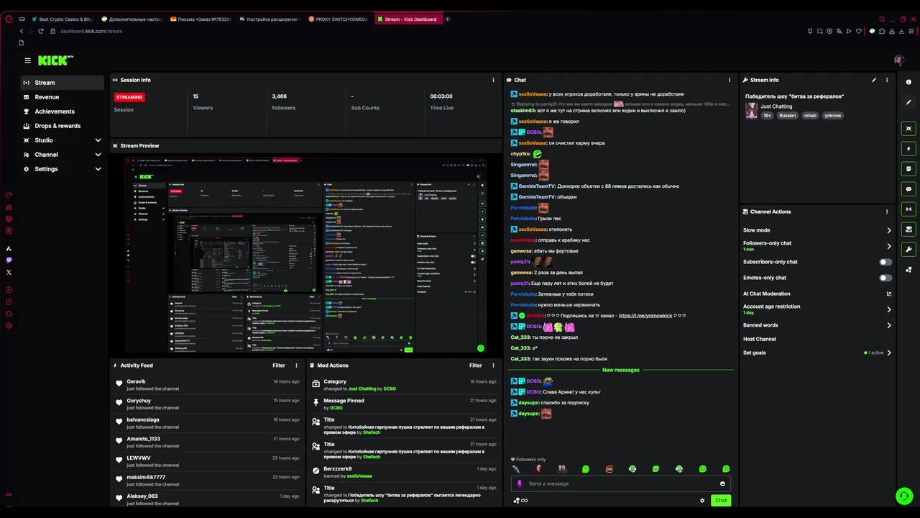Viewport: 920px width, 518px height.
Task: Open the emoji picker in message box
Action: tap(722, 483)
